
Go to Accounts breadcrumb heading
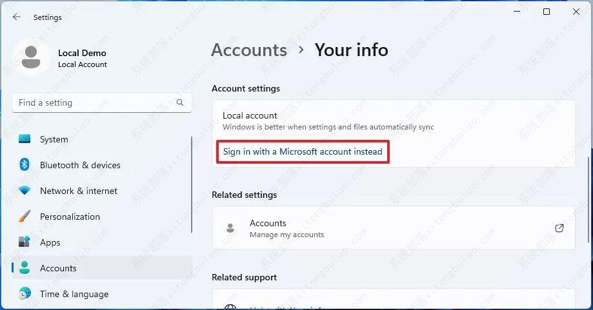(249, 50)
